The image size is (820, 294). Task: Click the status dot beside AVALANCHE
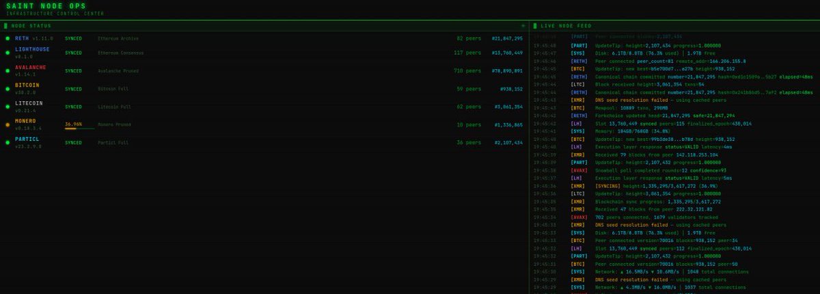pos(8,70)
